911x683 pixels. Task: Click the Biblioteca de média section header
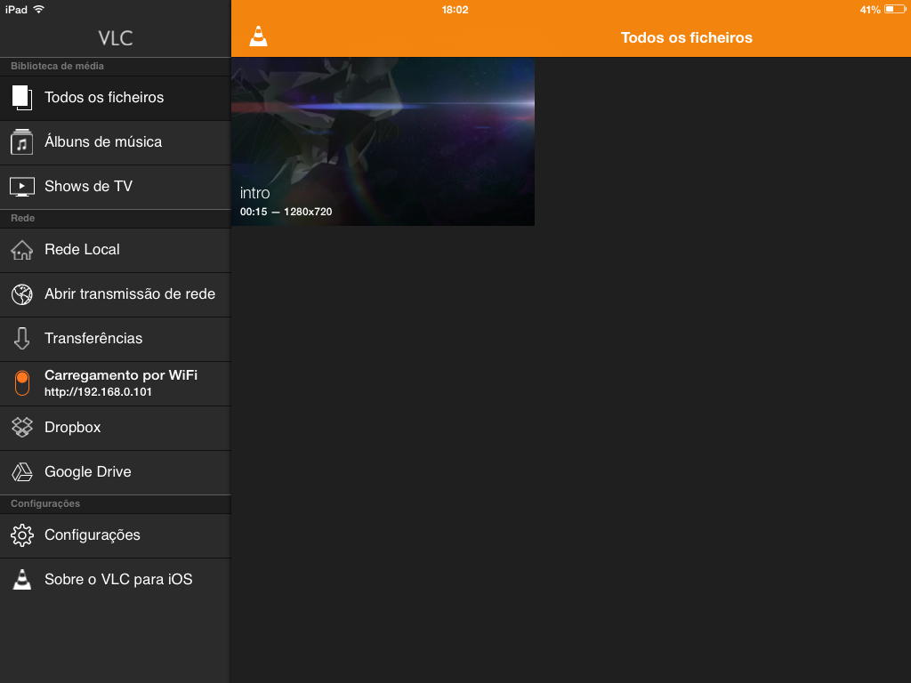coord(57,66)
